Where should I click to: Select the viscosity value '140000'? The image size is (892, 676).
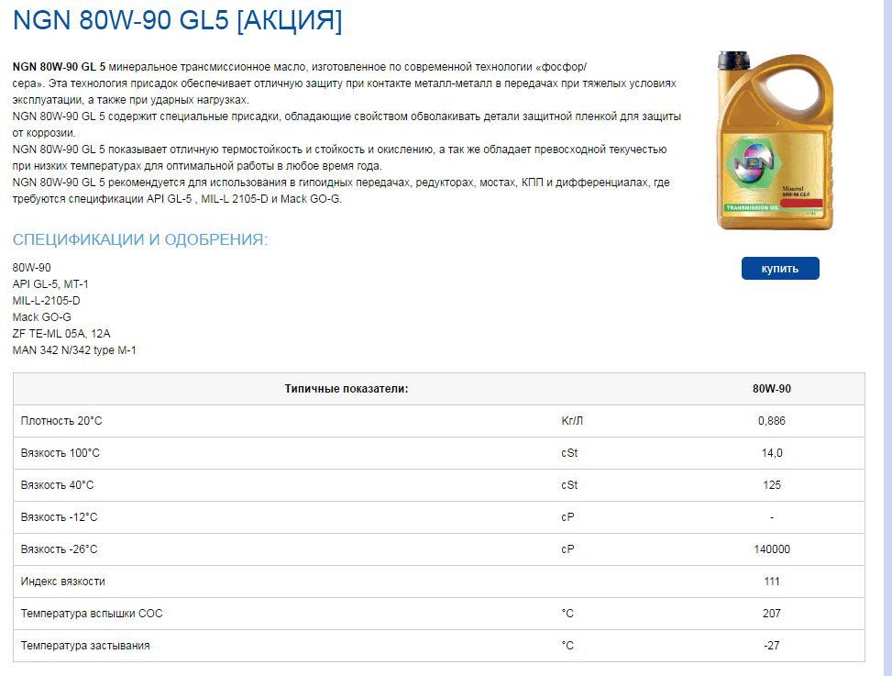point(772,549)
